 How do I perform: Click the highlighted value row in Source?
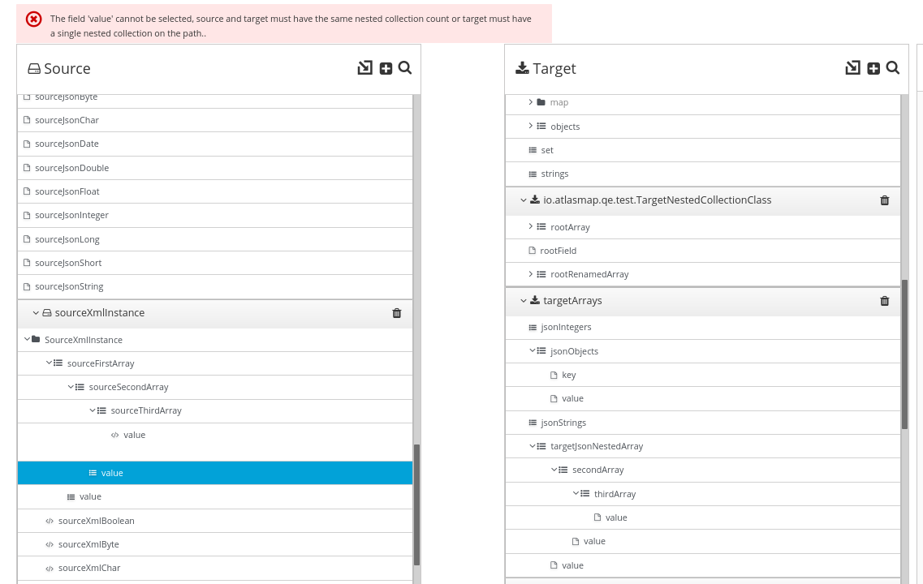point(215,473)
